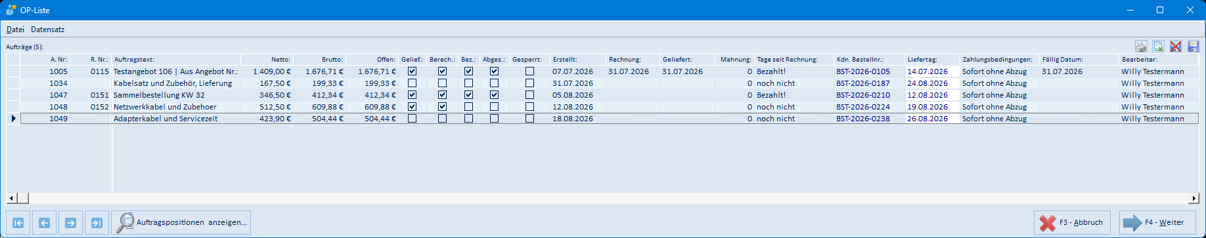
Task: Toggle Bez. checkbox for order 1034
Action: coord(468,83)
